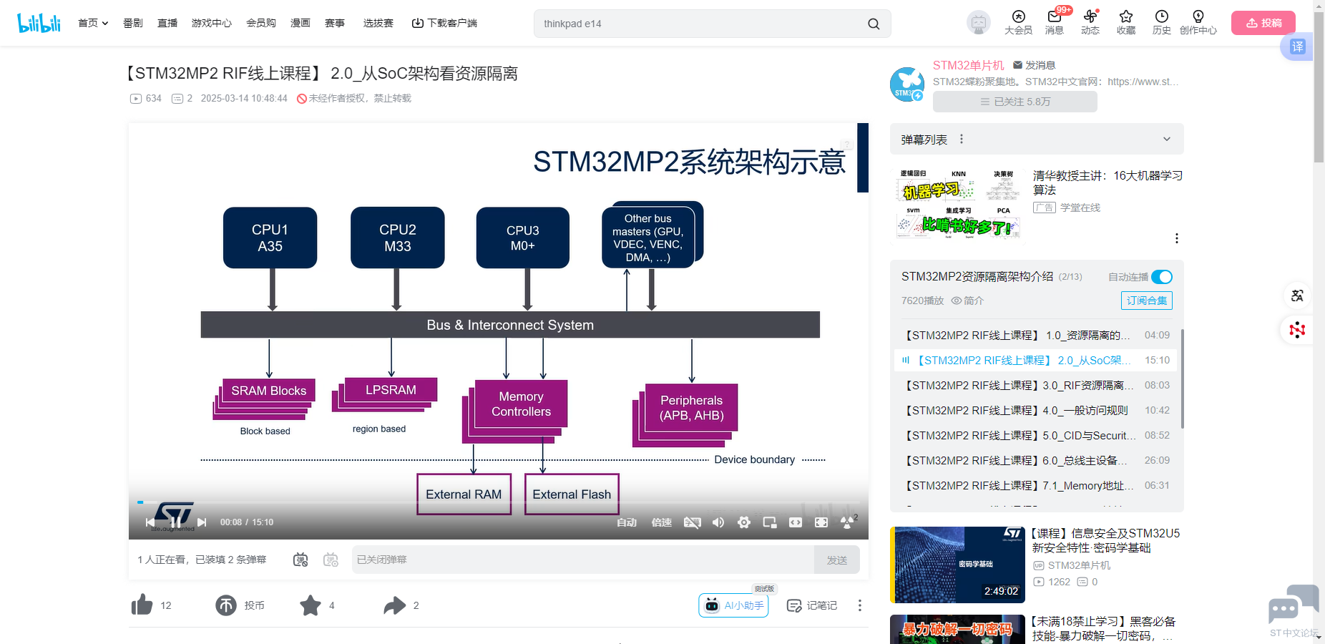Play episode 6.0_总线主设备
The width and height of the screenshot is (1325, 644).
[x=1035, y=460]
